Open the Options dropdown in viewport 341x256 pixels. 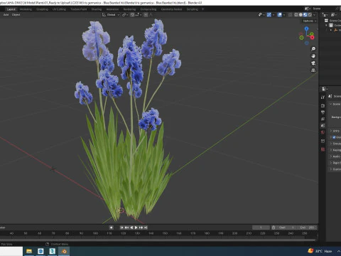(x=310, y=21)
